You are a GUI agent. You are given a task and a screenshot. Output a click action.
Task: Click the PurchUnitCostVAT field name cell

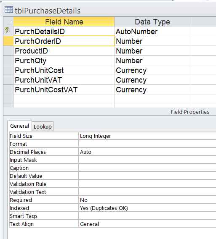point(64,89)
